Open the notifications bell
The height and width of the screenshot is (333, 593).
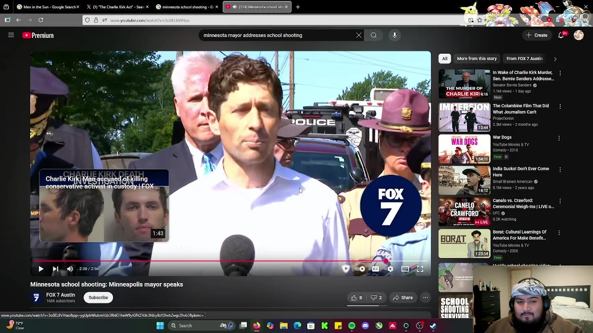coord(561,35)
